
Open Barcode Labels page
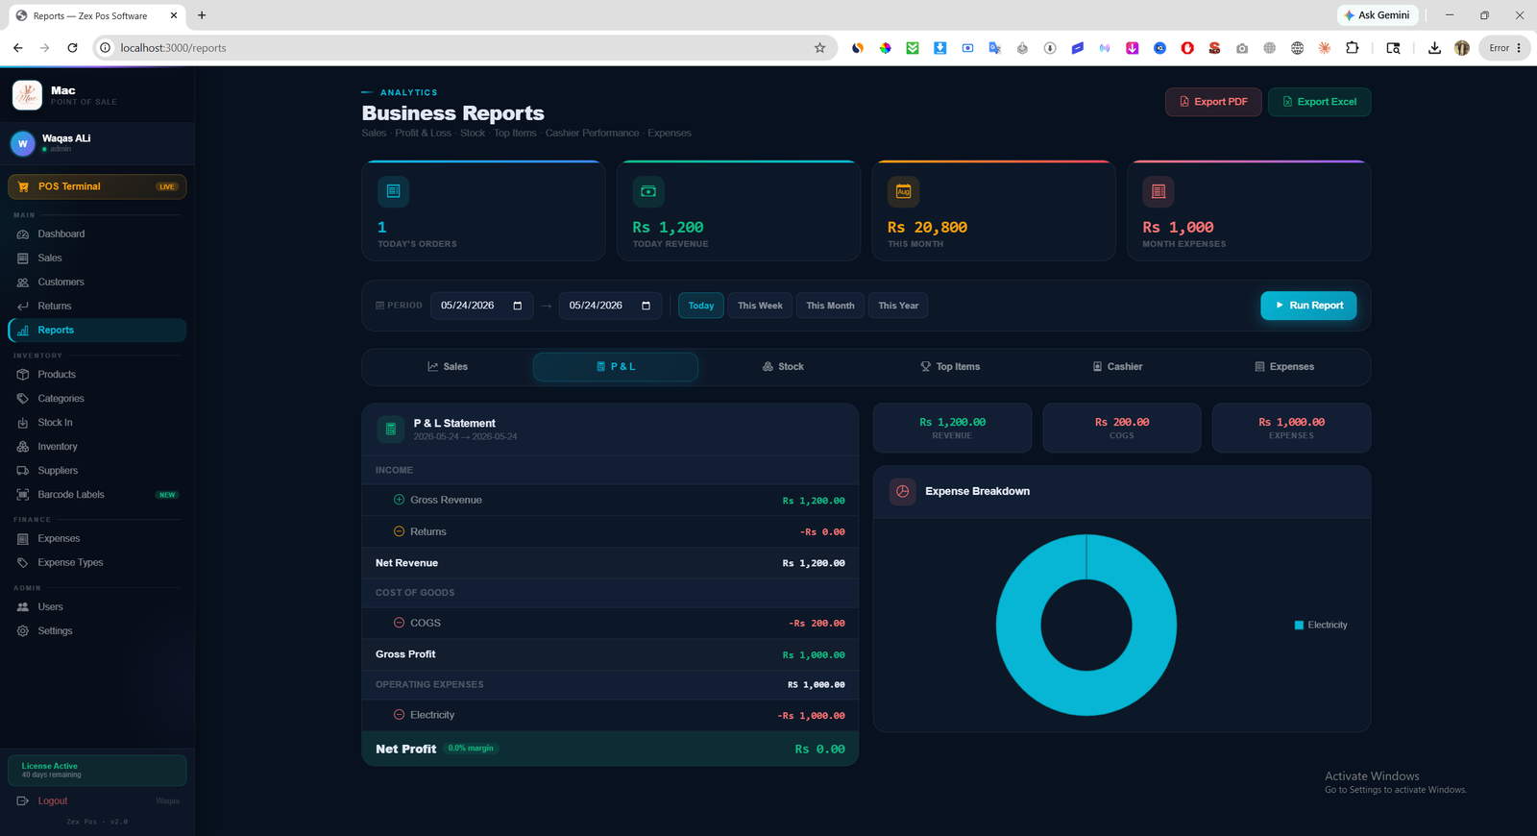[96, 494]
